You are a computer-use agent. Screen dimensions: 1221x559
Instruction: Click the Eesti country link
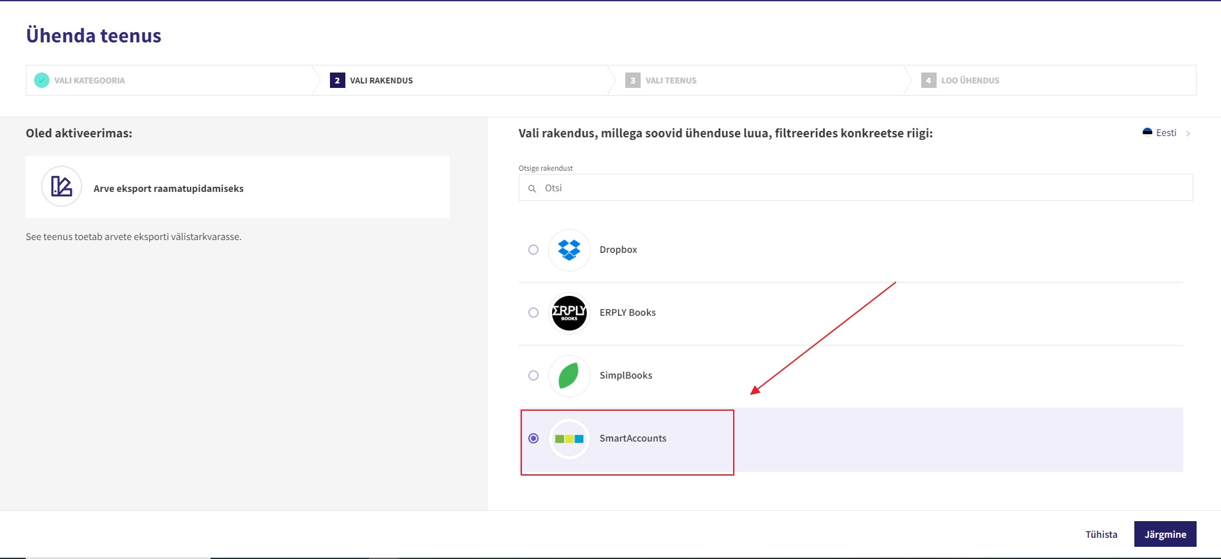[1166, 133]
